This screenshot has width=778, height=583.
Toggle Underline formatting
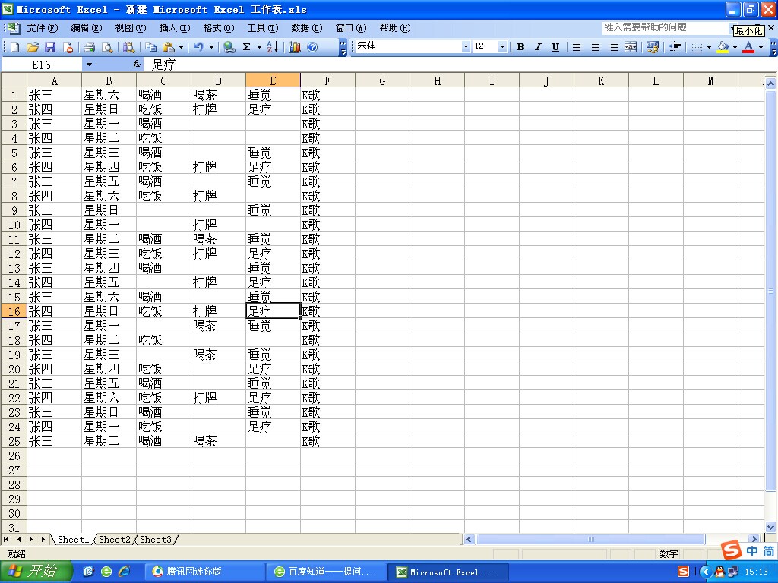[x=555, y=47]
